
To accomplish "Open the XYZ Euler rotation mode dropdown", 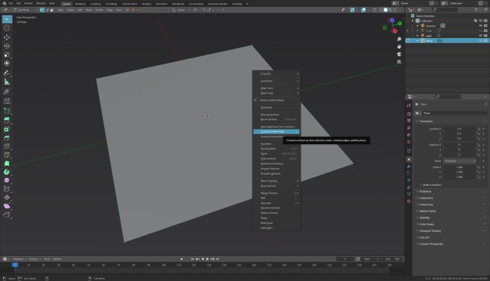I will [460, 161].
